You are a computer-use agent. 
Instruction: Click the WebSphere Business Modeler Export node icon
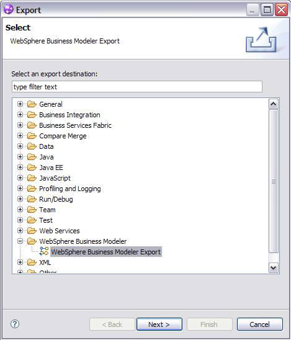coord(44,251)
